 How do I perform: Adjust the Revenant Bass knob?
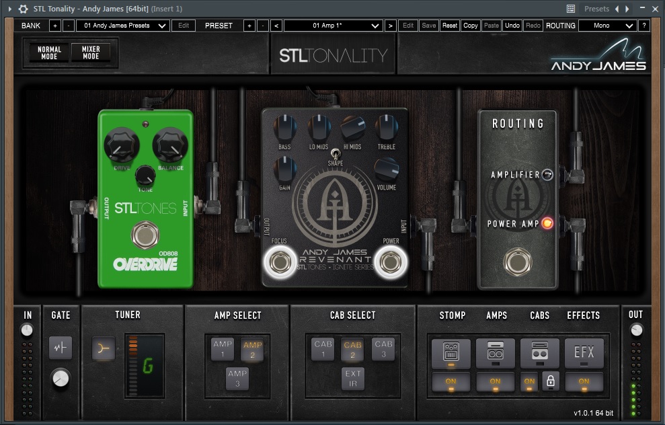click(x=284, y=128)
